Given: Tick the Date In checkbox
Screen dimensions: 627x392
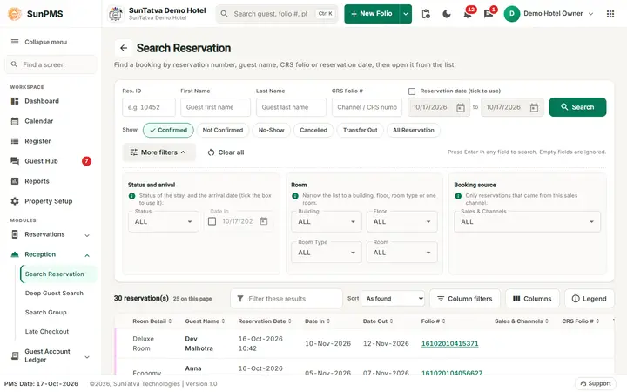Looking at the screenshot, I should [x=212, y=221].
